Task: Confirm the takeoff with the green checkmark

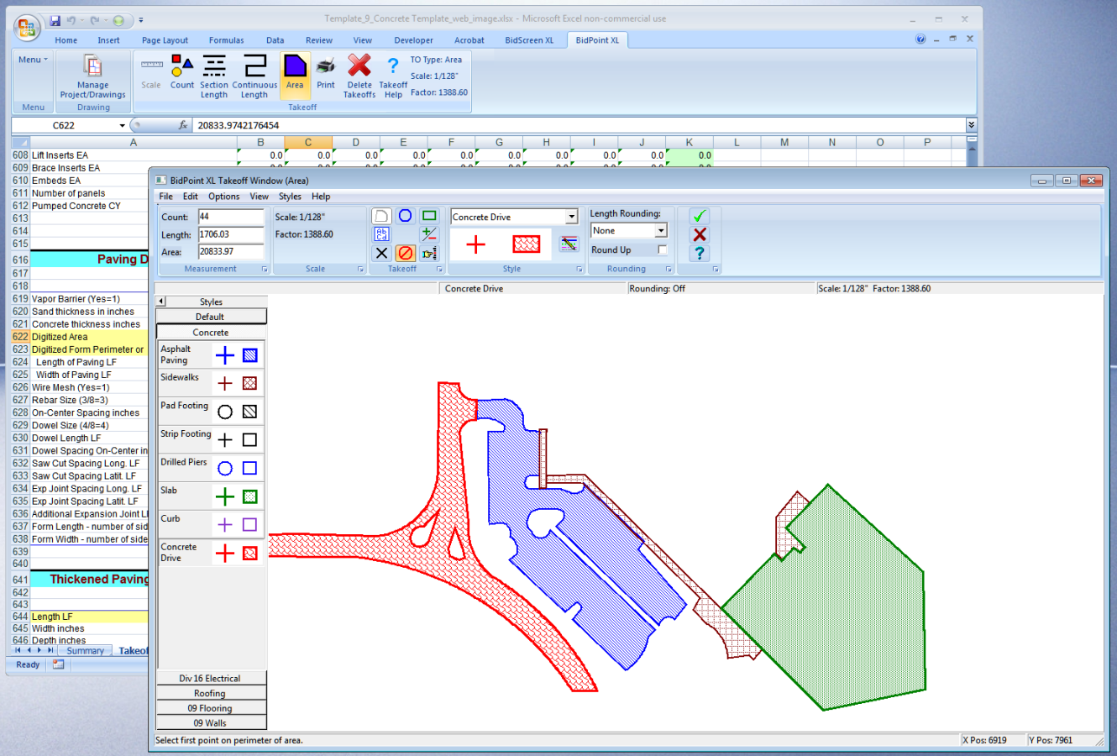Action: coord(700,215)
